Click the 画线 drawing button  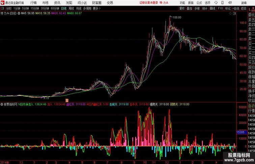point(213,8)
